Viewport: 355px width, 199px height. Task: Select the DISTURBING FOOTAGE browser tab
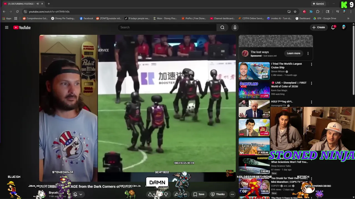[x=22, y=4]
